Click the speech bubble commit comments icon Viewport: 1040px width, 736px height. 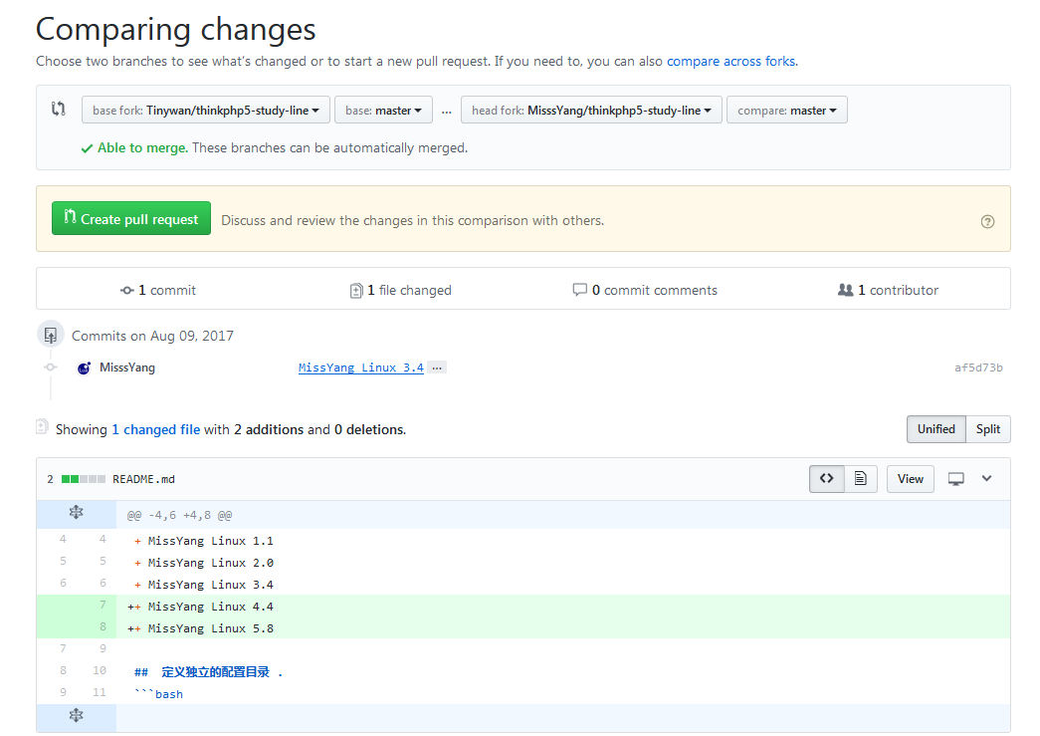(579, 290)
